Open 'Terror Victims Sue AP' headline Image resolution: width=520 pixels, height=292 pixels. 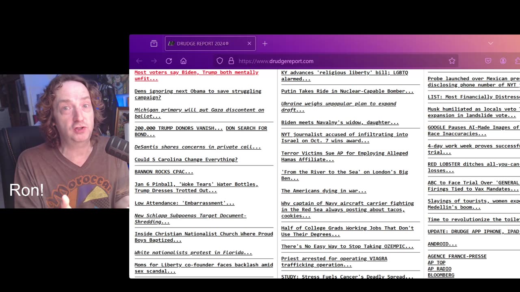(x=344, y=156)
